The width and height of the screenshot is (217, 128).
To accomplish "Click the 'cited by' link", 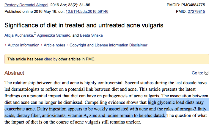I will click(51, 59).
